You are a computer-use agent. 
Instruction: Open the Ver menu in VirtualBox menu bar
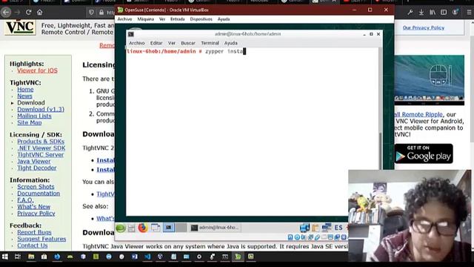pos(162,19)
